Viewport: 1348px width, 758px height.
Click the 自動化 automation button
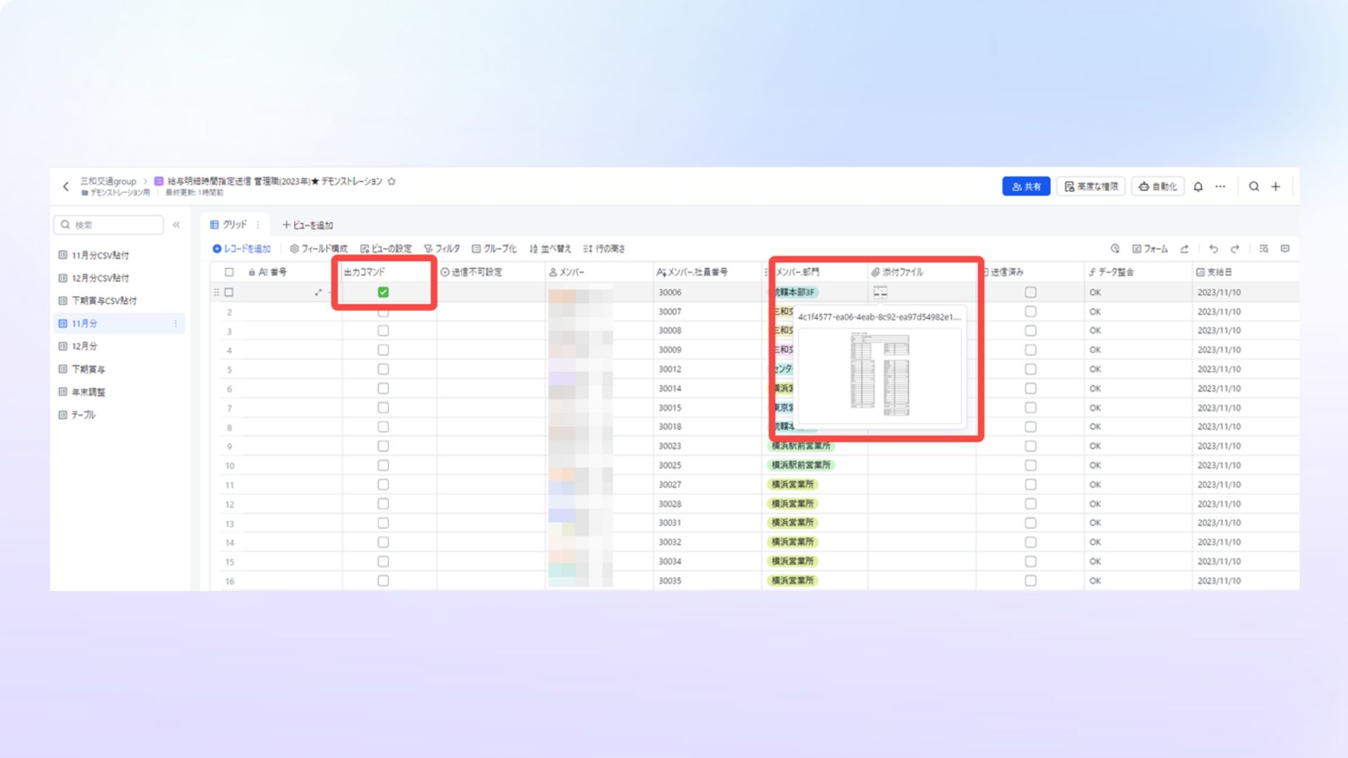point(1158,187)
